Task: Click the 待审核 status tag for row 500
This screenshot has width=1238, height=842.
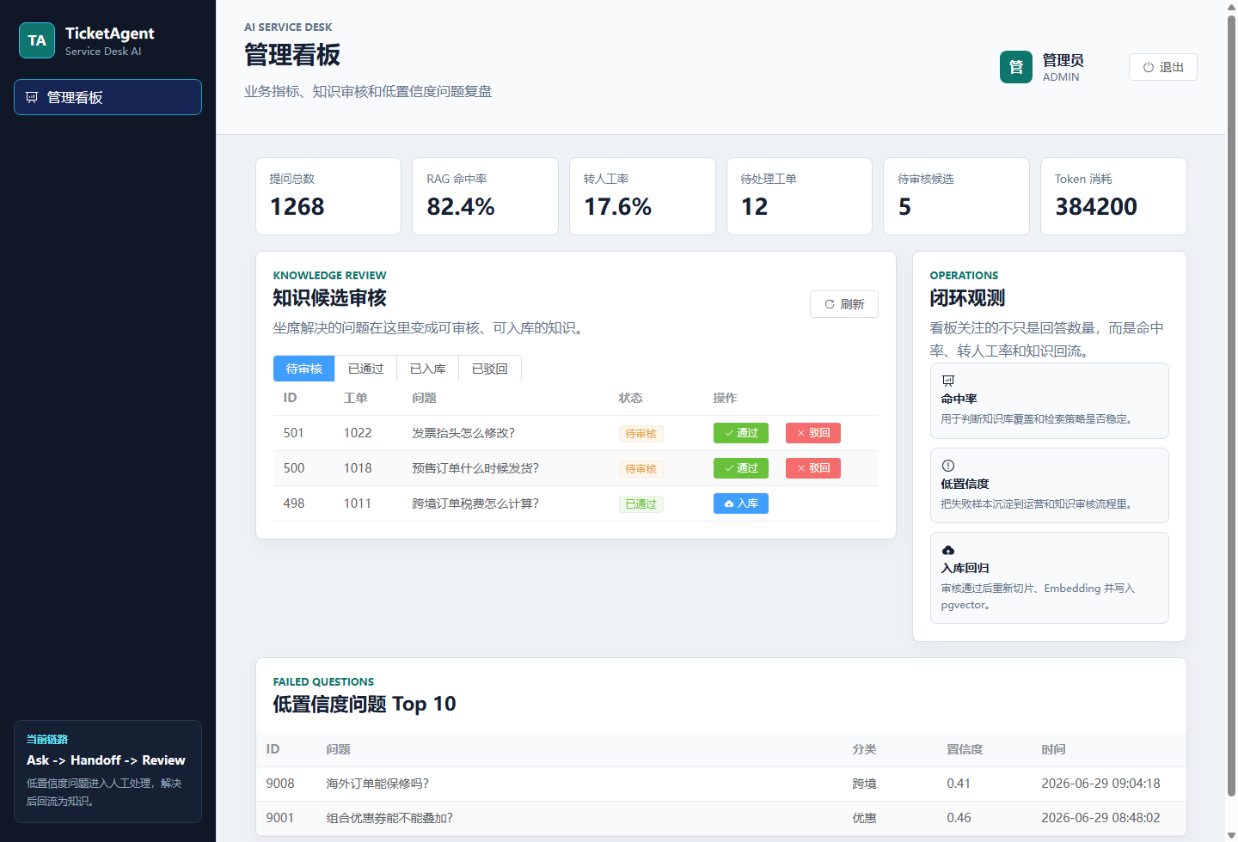Action: pyautogui.click(x=641, y=469)
